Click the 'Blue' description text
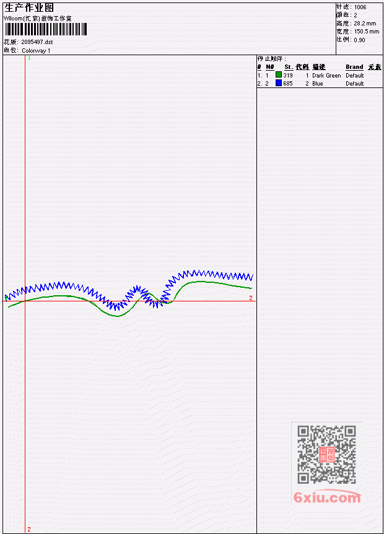This screenshot has width=384, height=534. click(318, 84)
